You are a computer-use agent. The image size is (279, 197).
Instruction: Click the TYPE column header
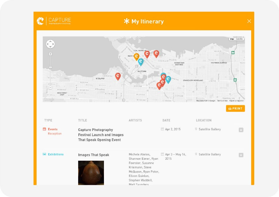click(48, 120)
